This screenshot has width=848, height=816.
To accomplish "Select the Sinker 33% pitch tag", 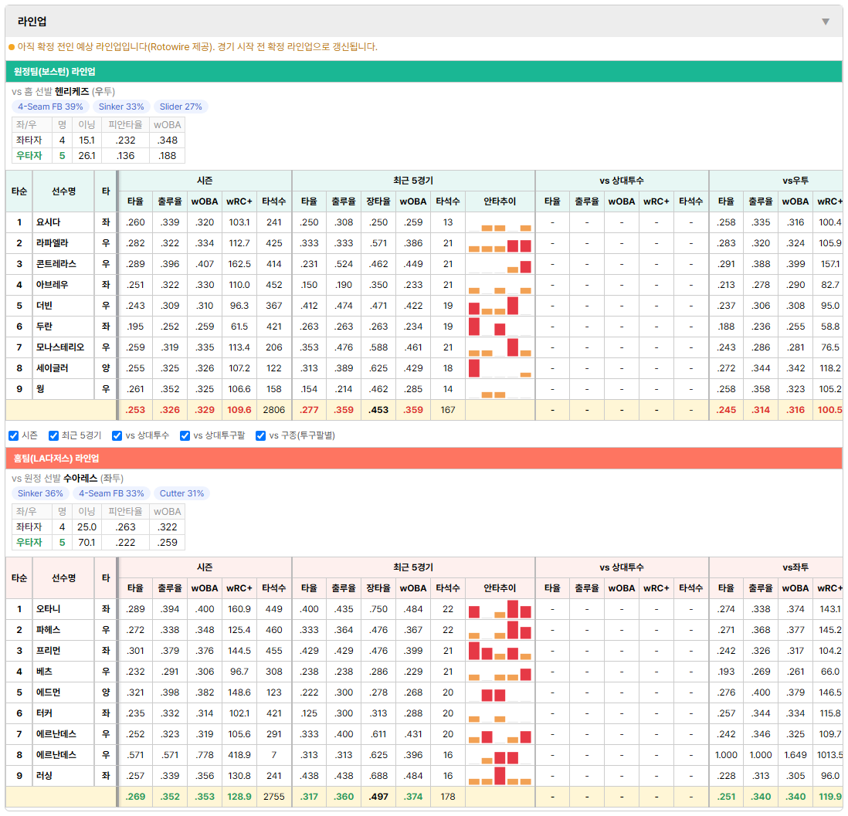I will [x=121, y=107].
